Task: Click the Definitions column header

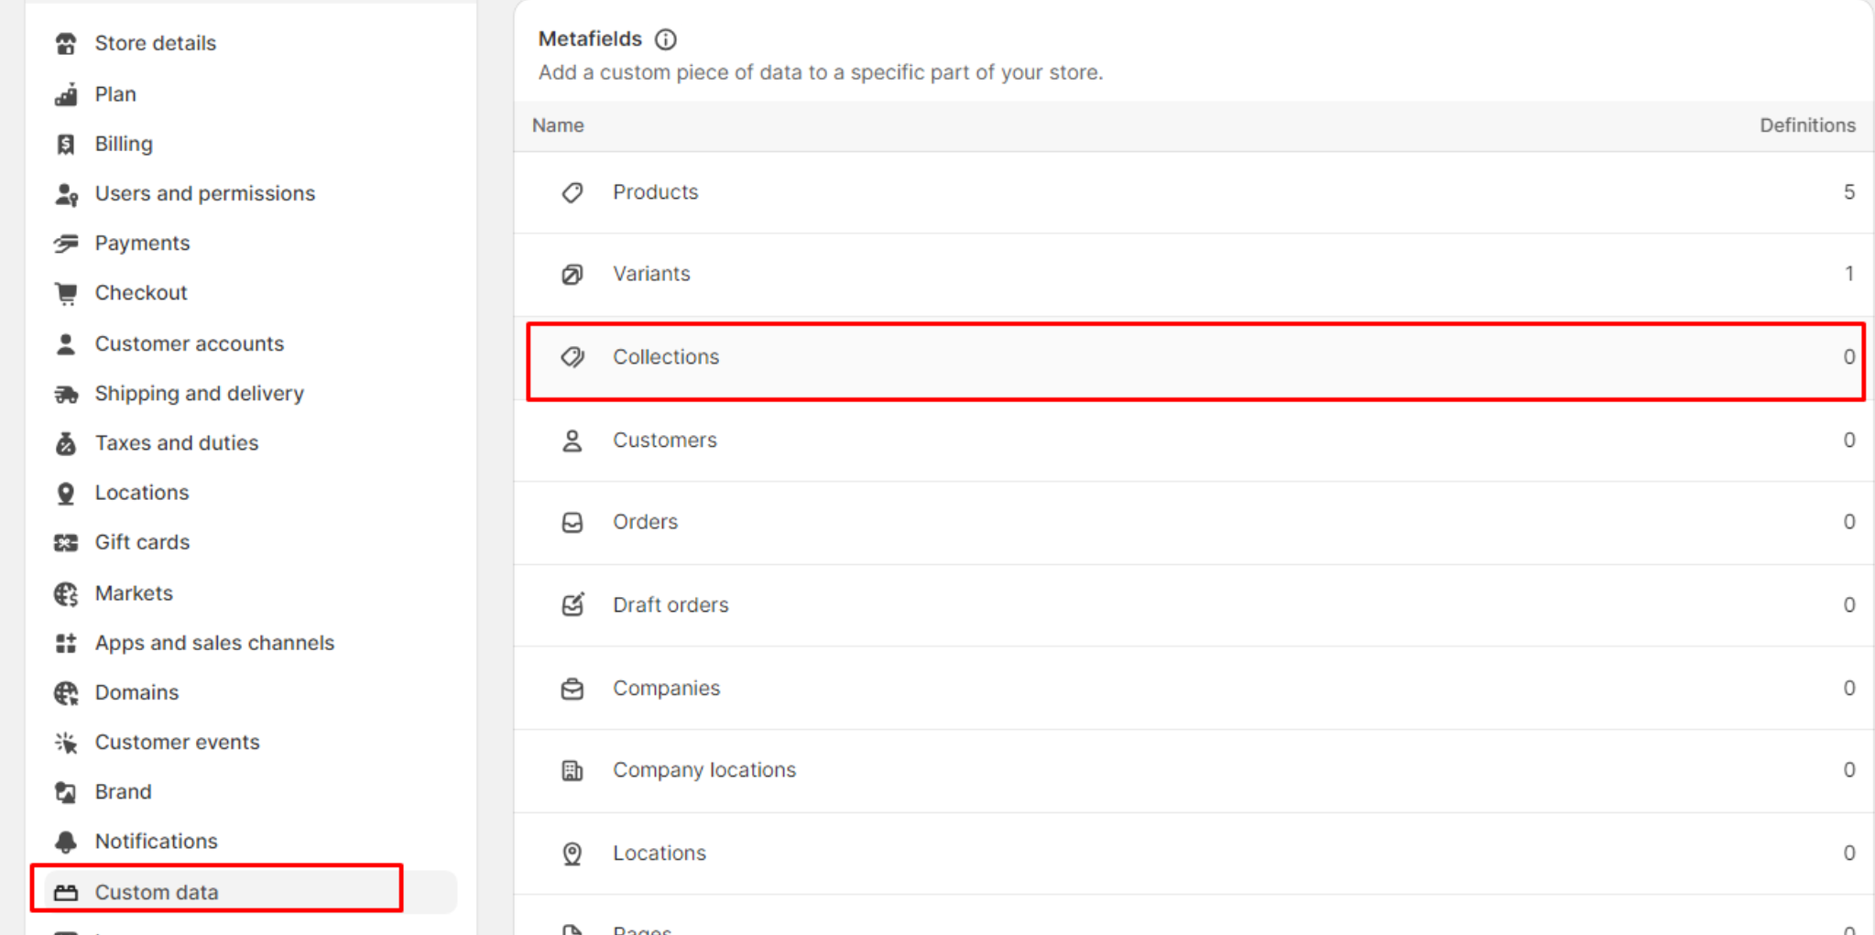Action: coord(1807,125)
